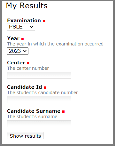Click the red required marker beside Center
Viewport: 116px width, 146px height.
28,63
